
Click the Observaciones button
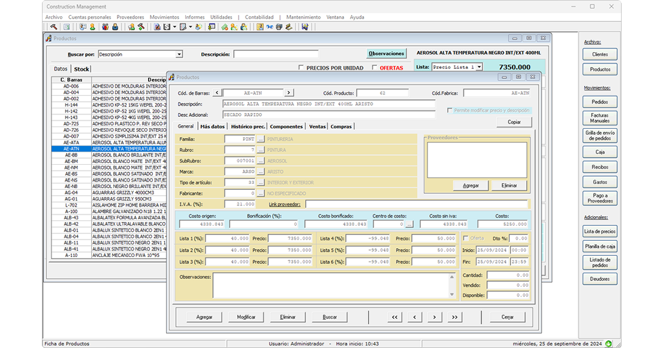tap(386, 54)
